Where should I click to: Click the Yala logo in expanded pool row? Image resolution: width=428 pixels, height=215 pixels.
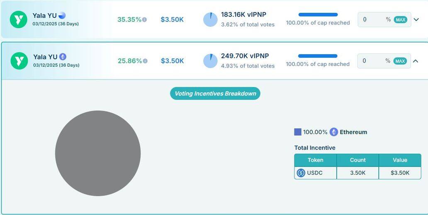tap(19, 61)
